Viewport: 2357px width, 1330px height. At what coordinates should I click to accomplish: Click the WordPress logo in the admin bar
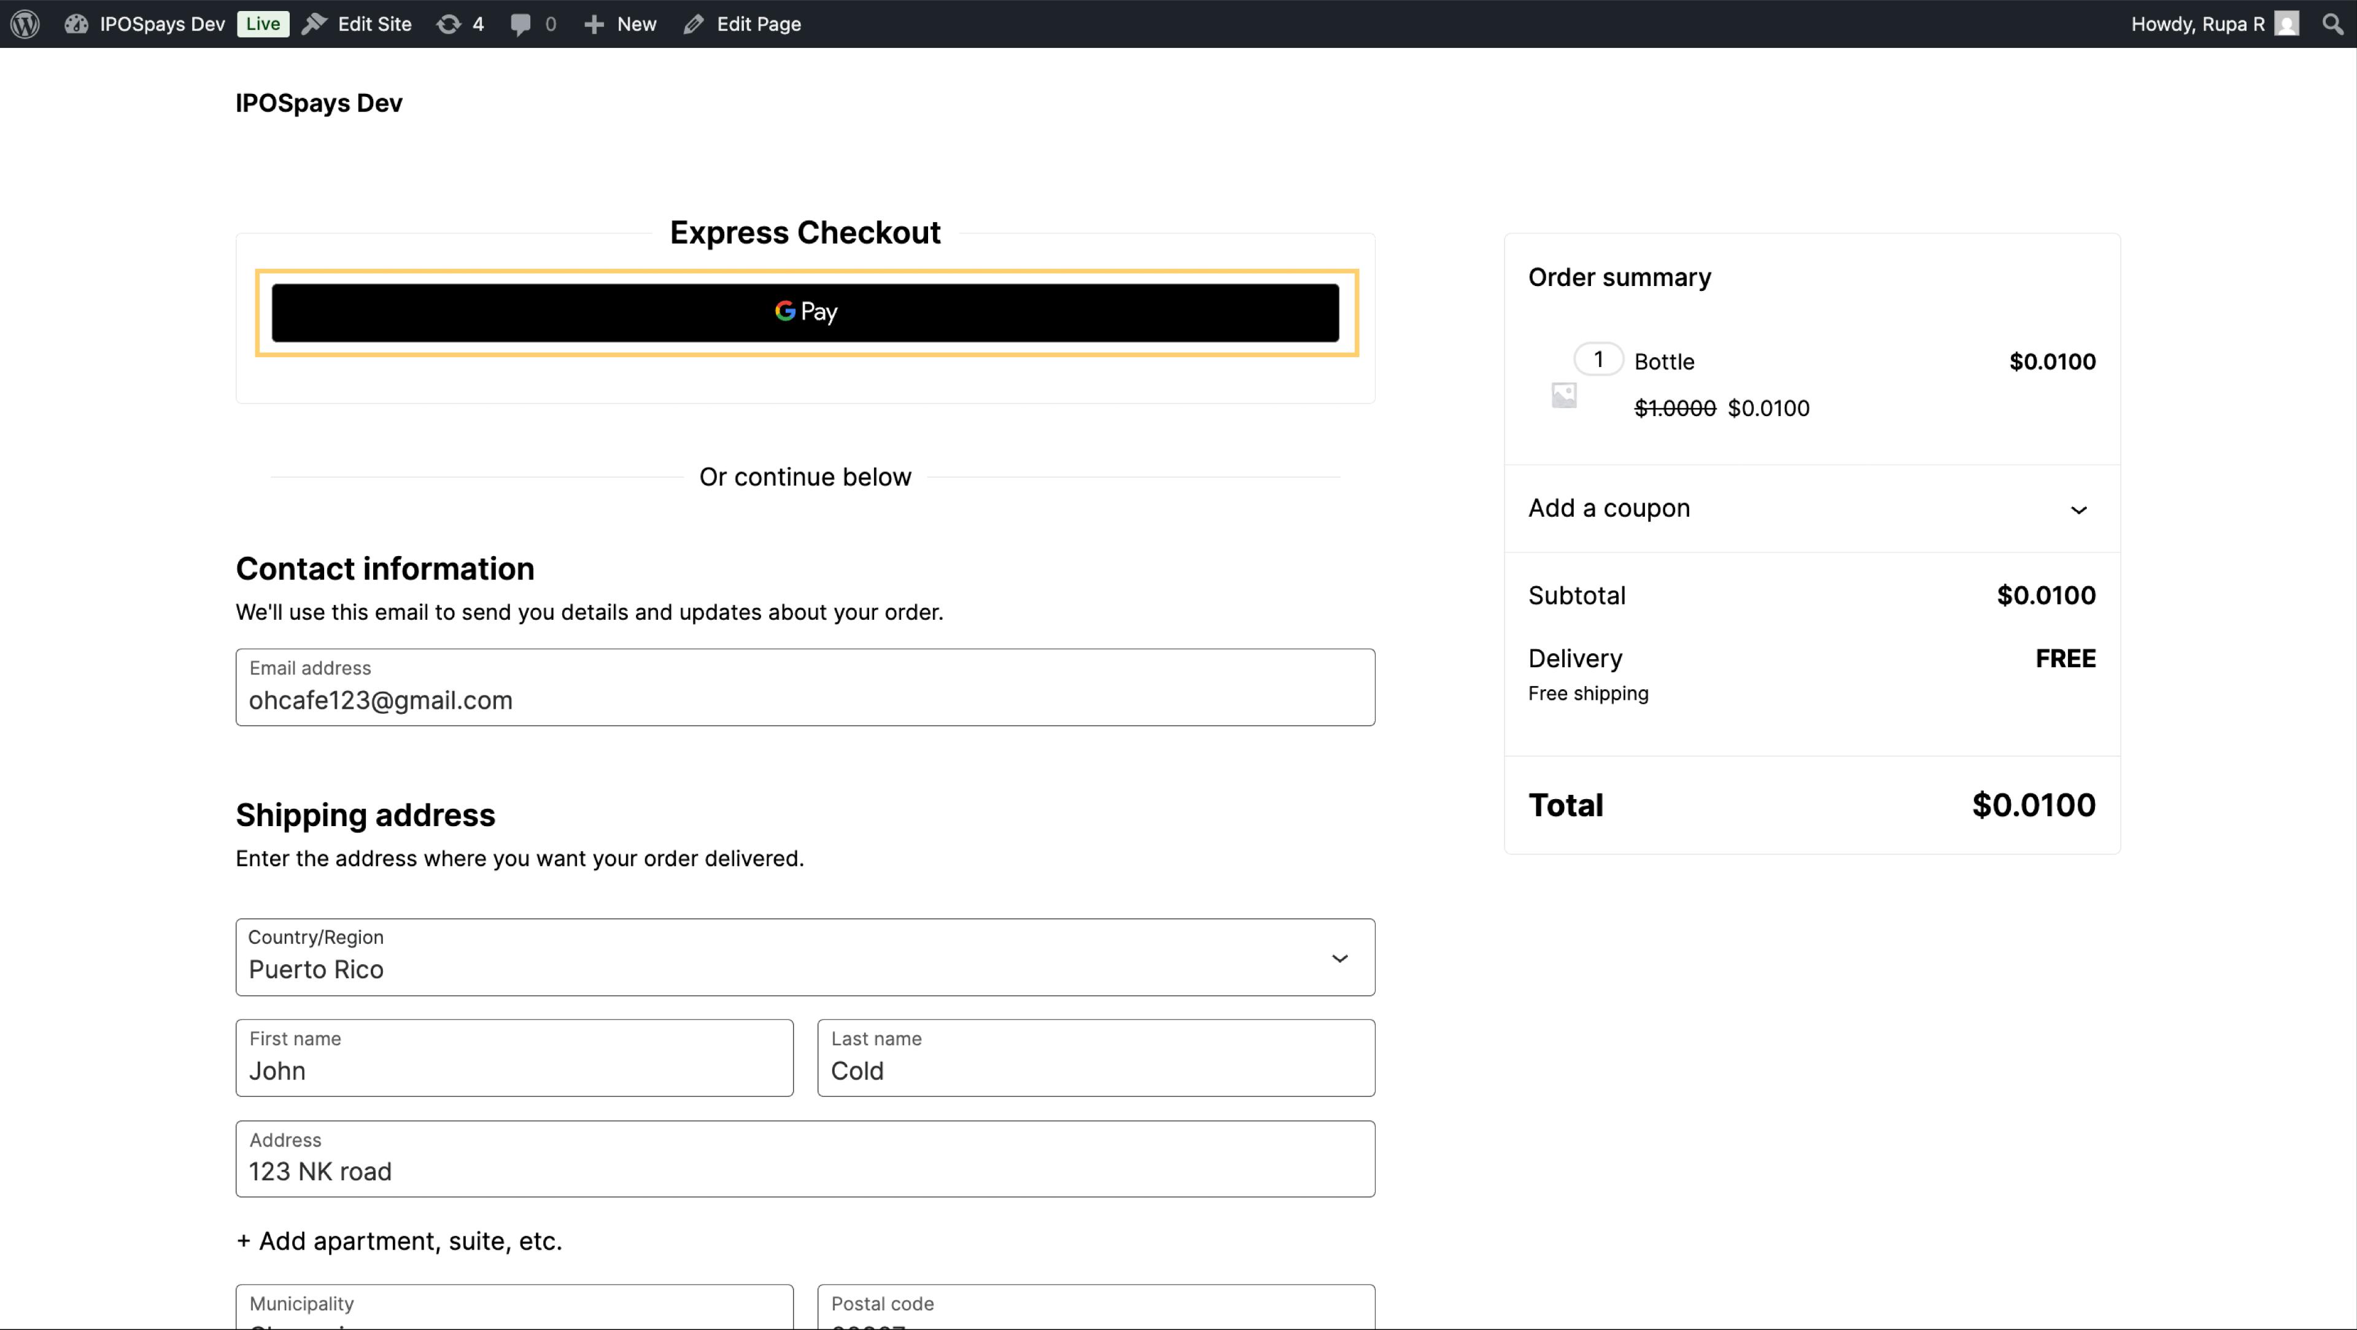[24, 24]
